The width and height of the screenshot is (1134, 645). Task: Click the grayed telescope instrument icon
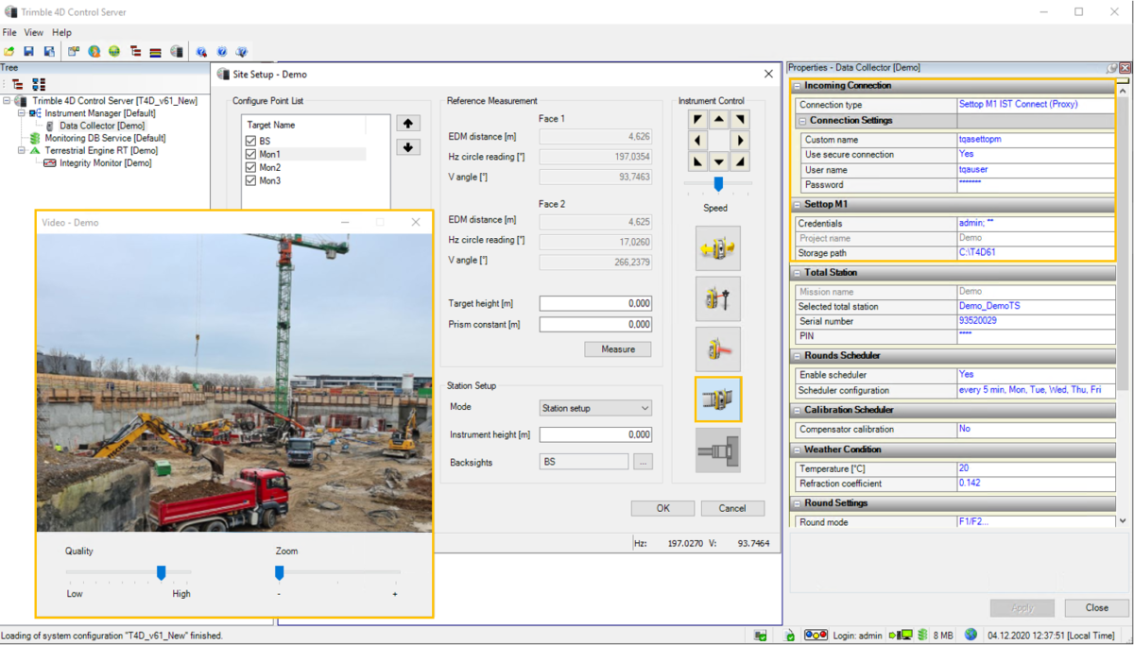[x=718, y=450]
